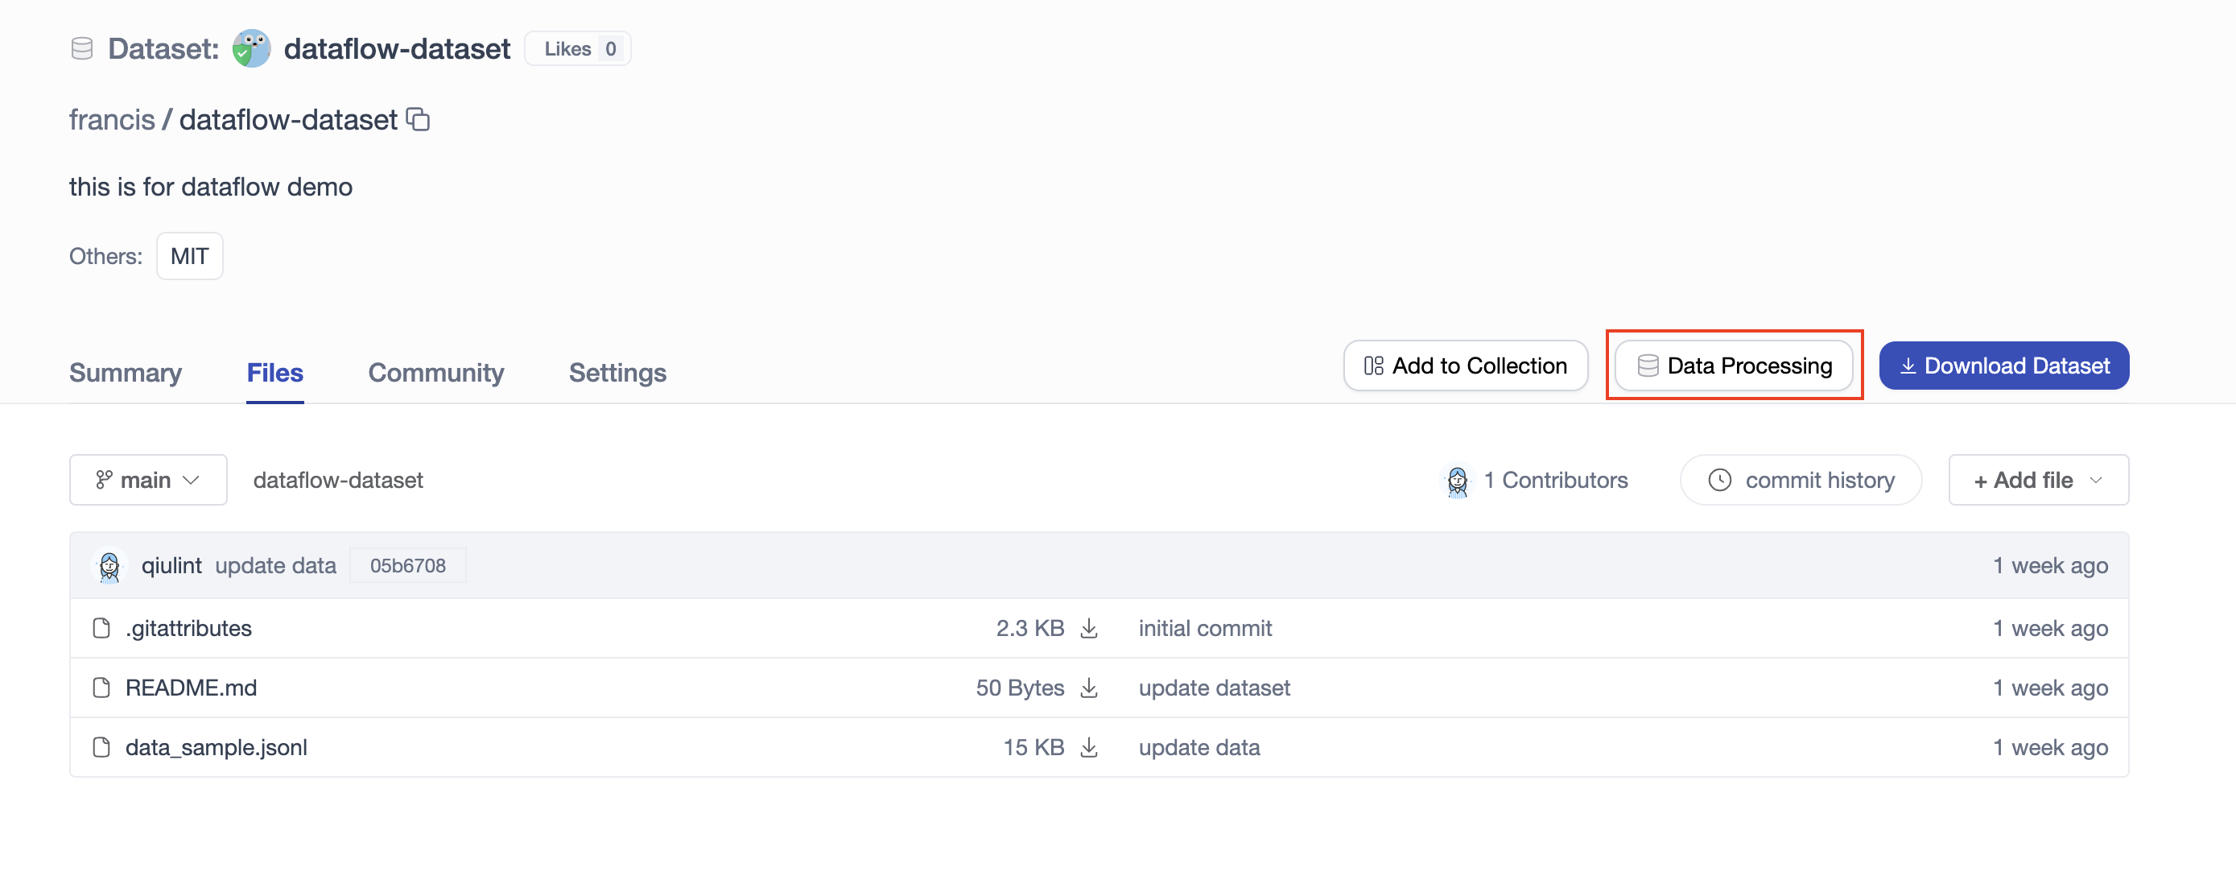The height and width of the screenshot is (884, 2236).
Task: Switch to the Summary tab
Action: click(x=126, y=373)
